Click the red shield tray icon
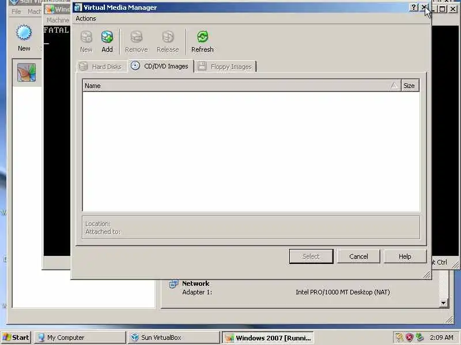Viewport: 461px width, 345px height. [x=409, y=338]
